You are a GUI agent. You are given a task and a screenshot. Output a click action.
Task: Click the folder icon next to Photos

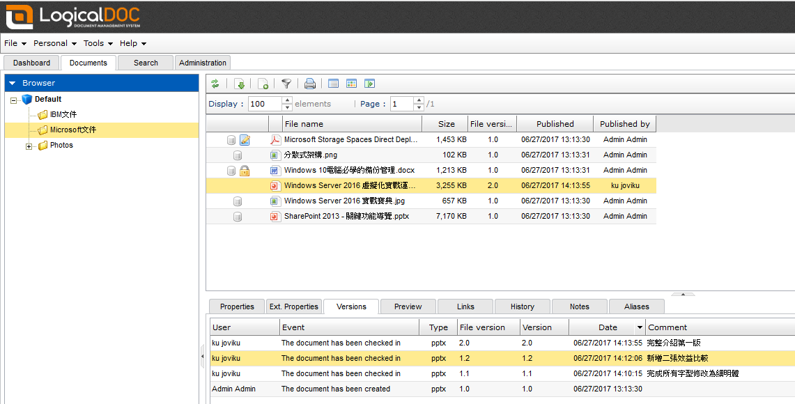pyautogui.click(x=43, y=146)
